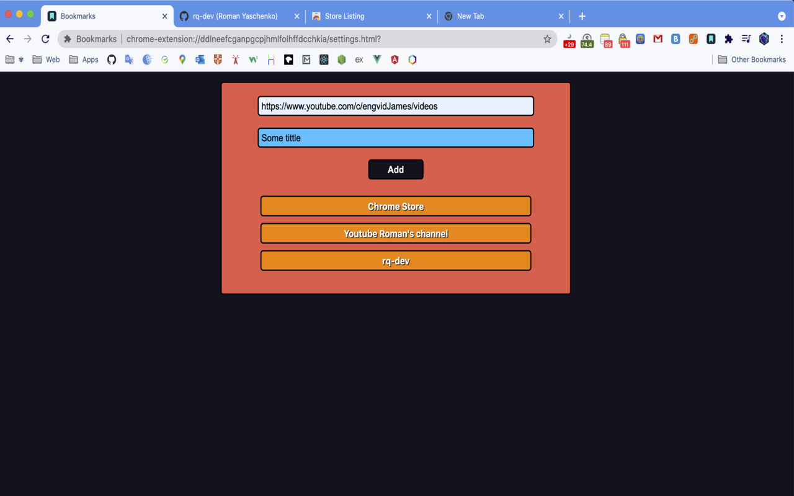Open the colorful hexagon outline bookmark
This screenshot has height=496, width=794.
pyautogui.click(x=413, y=60)
